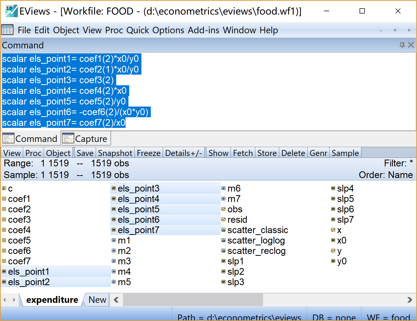Open the Add-ins menu

pos(204,30)
